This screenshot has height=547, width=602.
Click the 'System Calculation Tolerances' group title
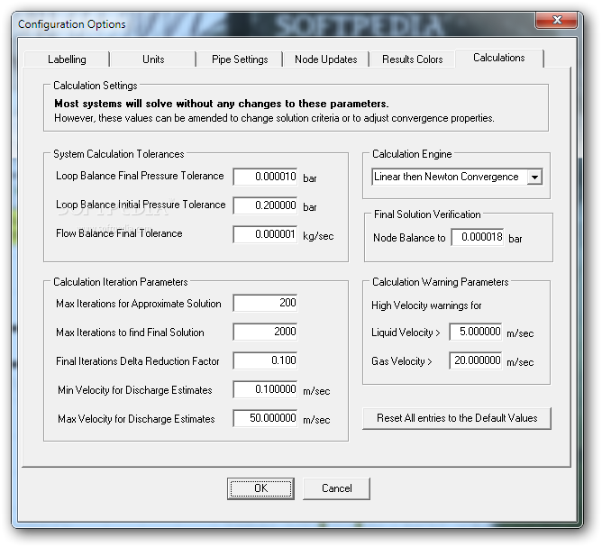[x=119, y=154]
